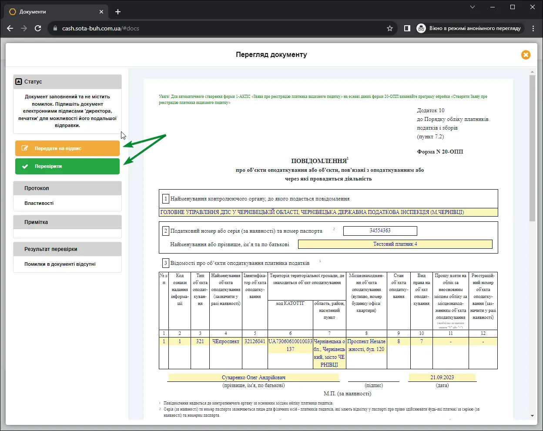Reload the page in browser
The height and width of the screenshot is (431, 543).
[x=38, y=28]
